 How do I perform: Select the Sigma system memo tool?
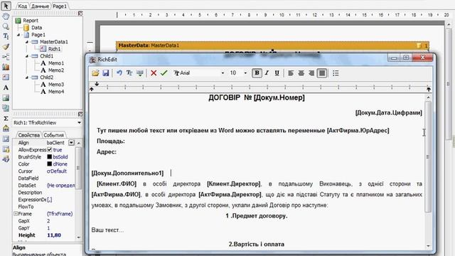click(6, 118)
